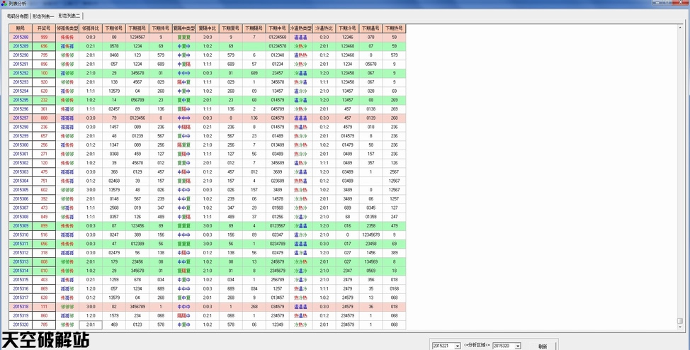Click period cell 2015309
The height and width of the screenshot is (350, 690).
click(x=20, y=226)
